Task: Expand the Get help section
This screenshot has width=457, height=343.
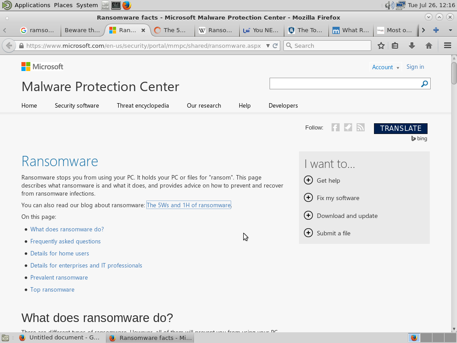Action: pos(308,180)
